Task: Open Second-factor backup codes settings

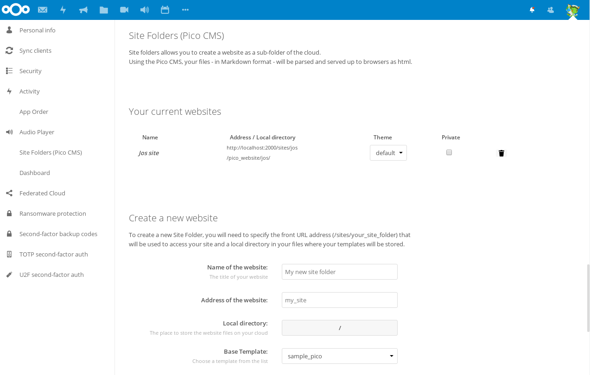Action: coord(58,234)
